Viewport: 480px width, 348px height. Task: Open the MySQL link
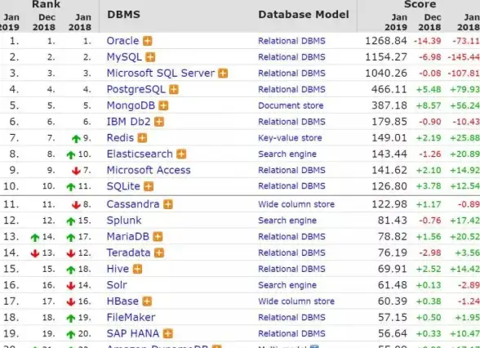click(124, 57)
